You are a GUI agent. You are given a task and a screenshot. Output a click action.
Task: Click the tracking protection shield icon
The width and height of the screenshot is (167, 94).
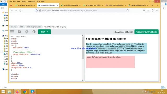[37, 10]
